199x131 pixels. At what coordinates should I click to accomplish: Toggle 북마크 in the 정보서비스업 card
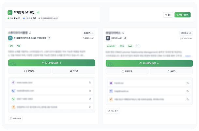tap(171, 71)
